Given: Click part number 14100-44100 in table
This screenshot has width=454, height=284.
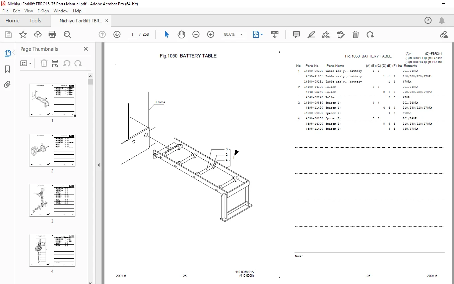Looking at the screenshot, I should [314, 87].
